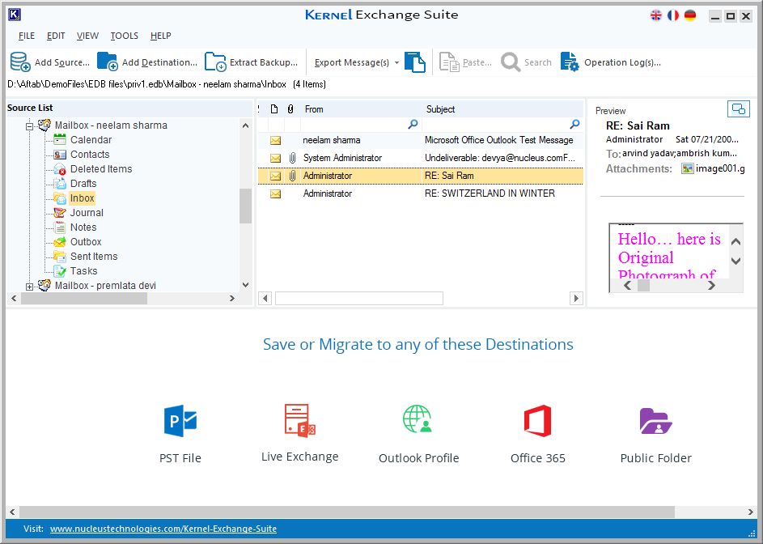Click the Paste toolbar icon
763x544 pixels.
tap(449, 62)
